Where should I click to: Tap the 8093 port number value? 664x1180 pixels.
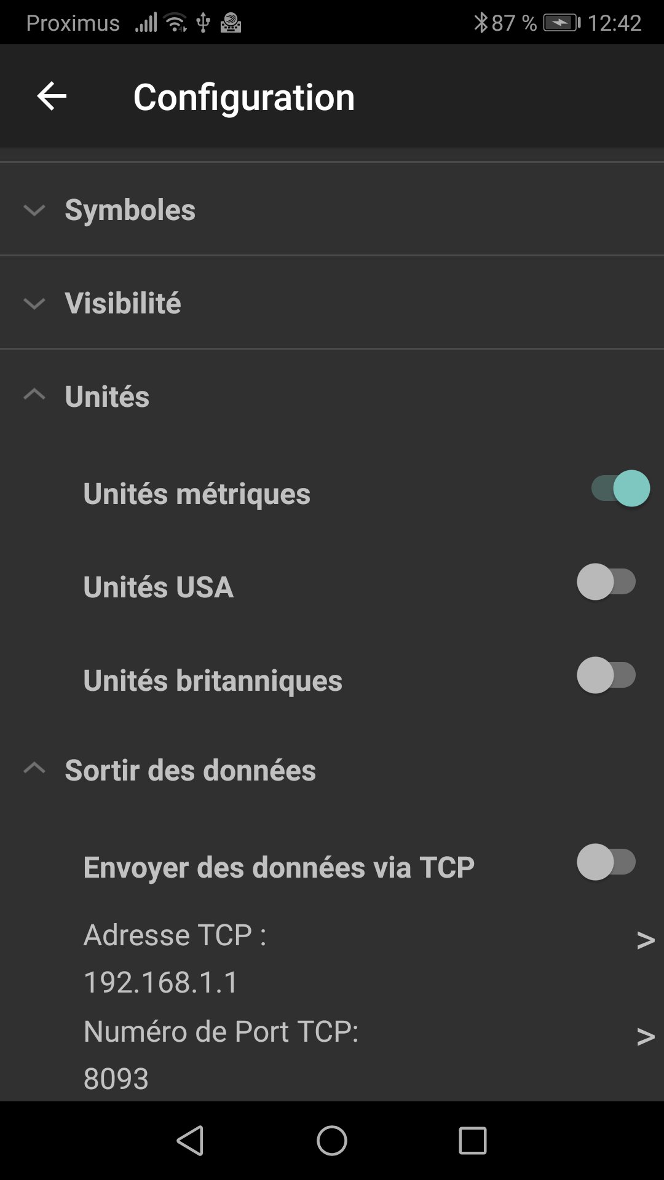[x=116, y=1079]
